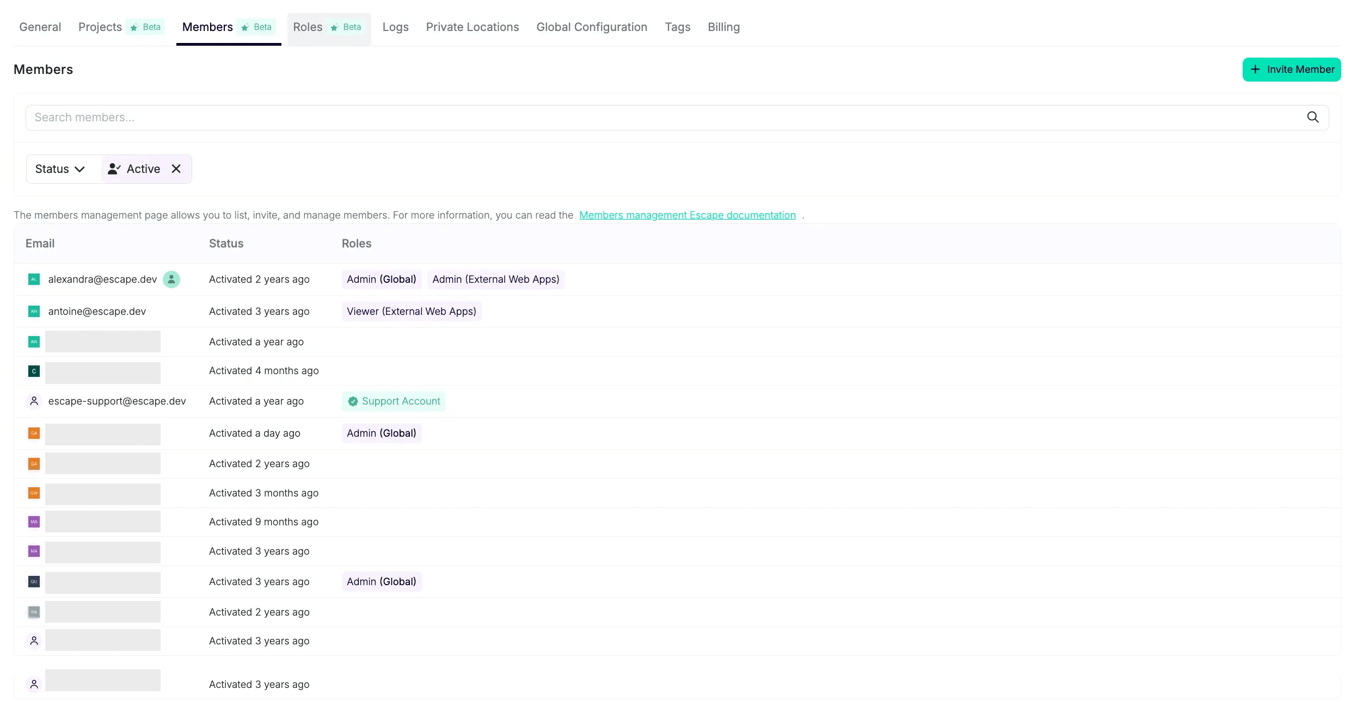Click the Support Account badge
Screen dimensions: 1363x720
394,401
